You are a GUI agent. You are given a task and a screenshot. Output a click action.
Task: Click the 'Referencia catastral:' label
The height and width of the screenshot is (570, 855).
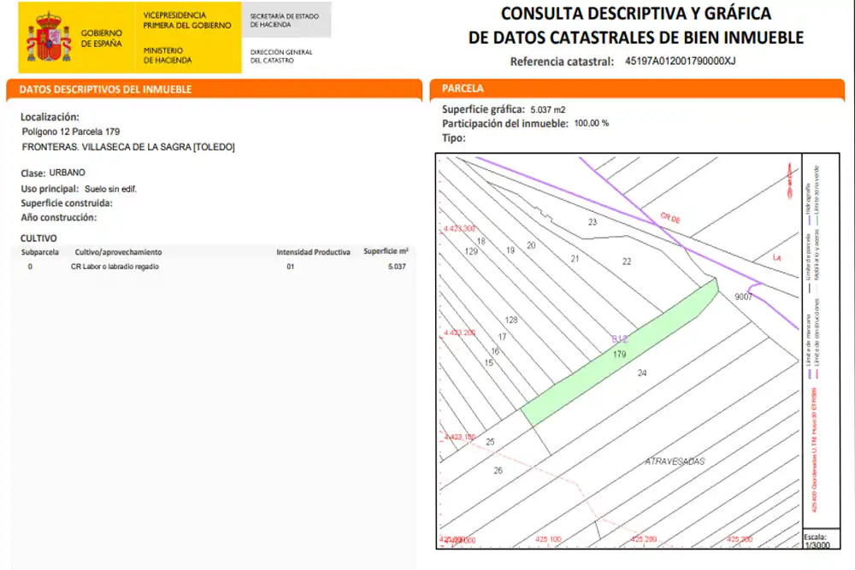click(x=563, y=62)
